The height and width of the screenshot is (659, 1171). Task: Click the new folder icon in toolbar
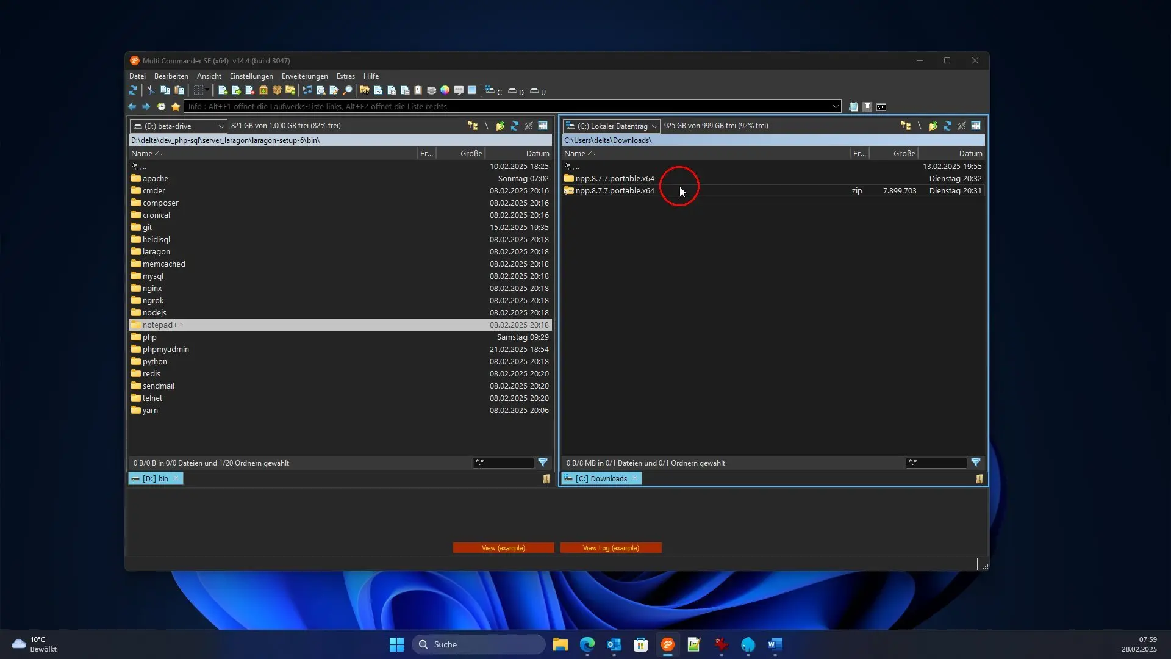[x=290, y=90]
